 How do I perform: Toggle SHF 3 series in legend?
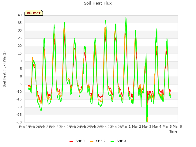[118, 141]
